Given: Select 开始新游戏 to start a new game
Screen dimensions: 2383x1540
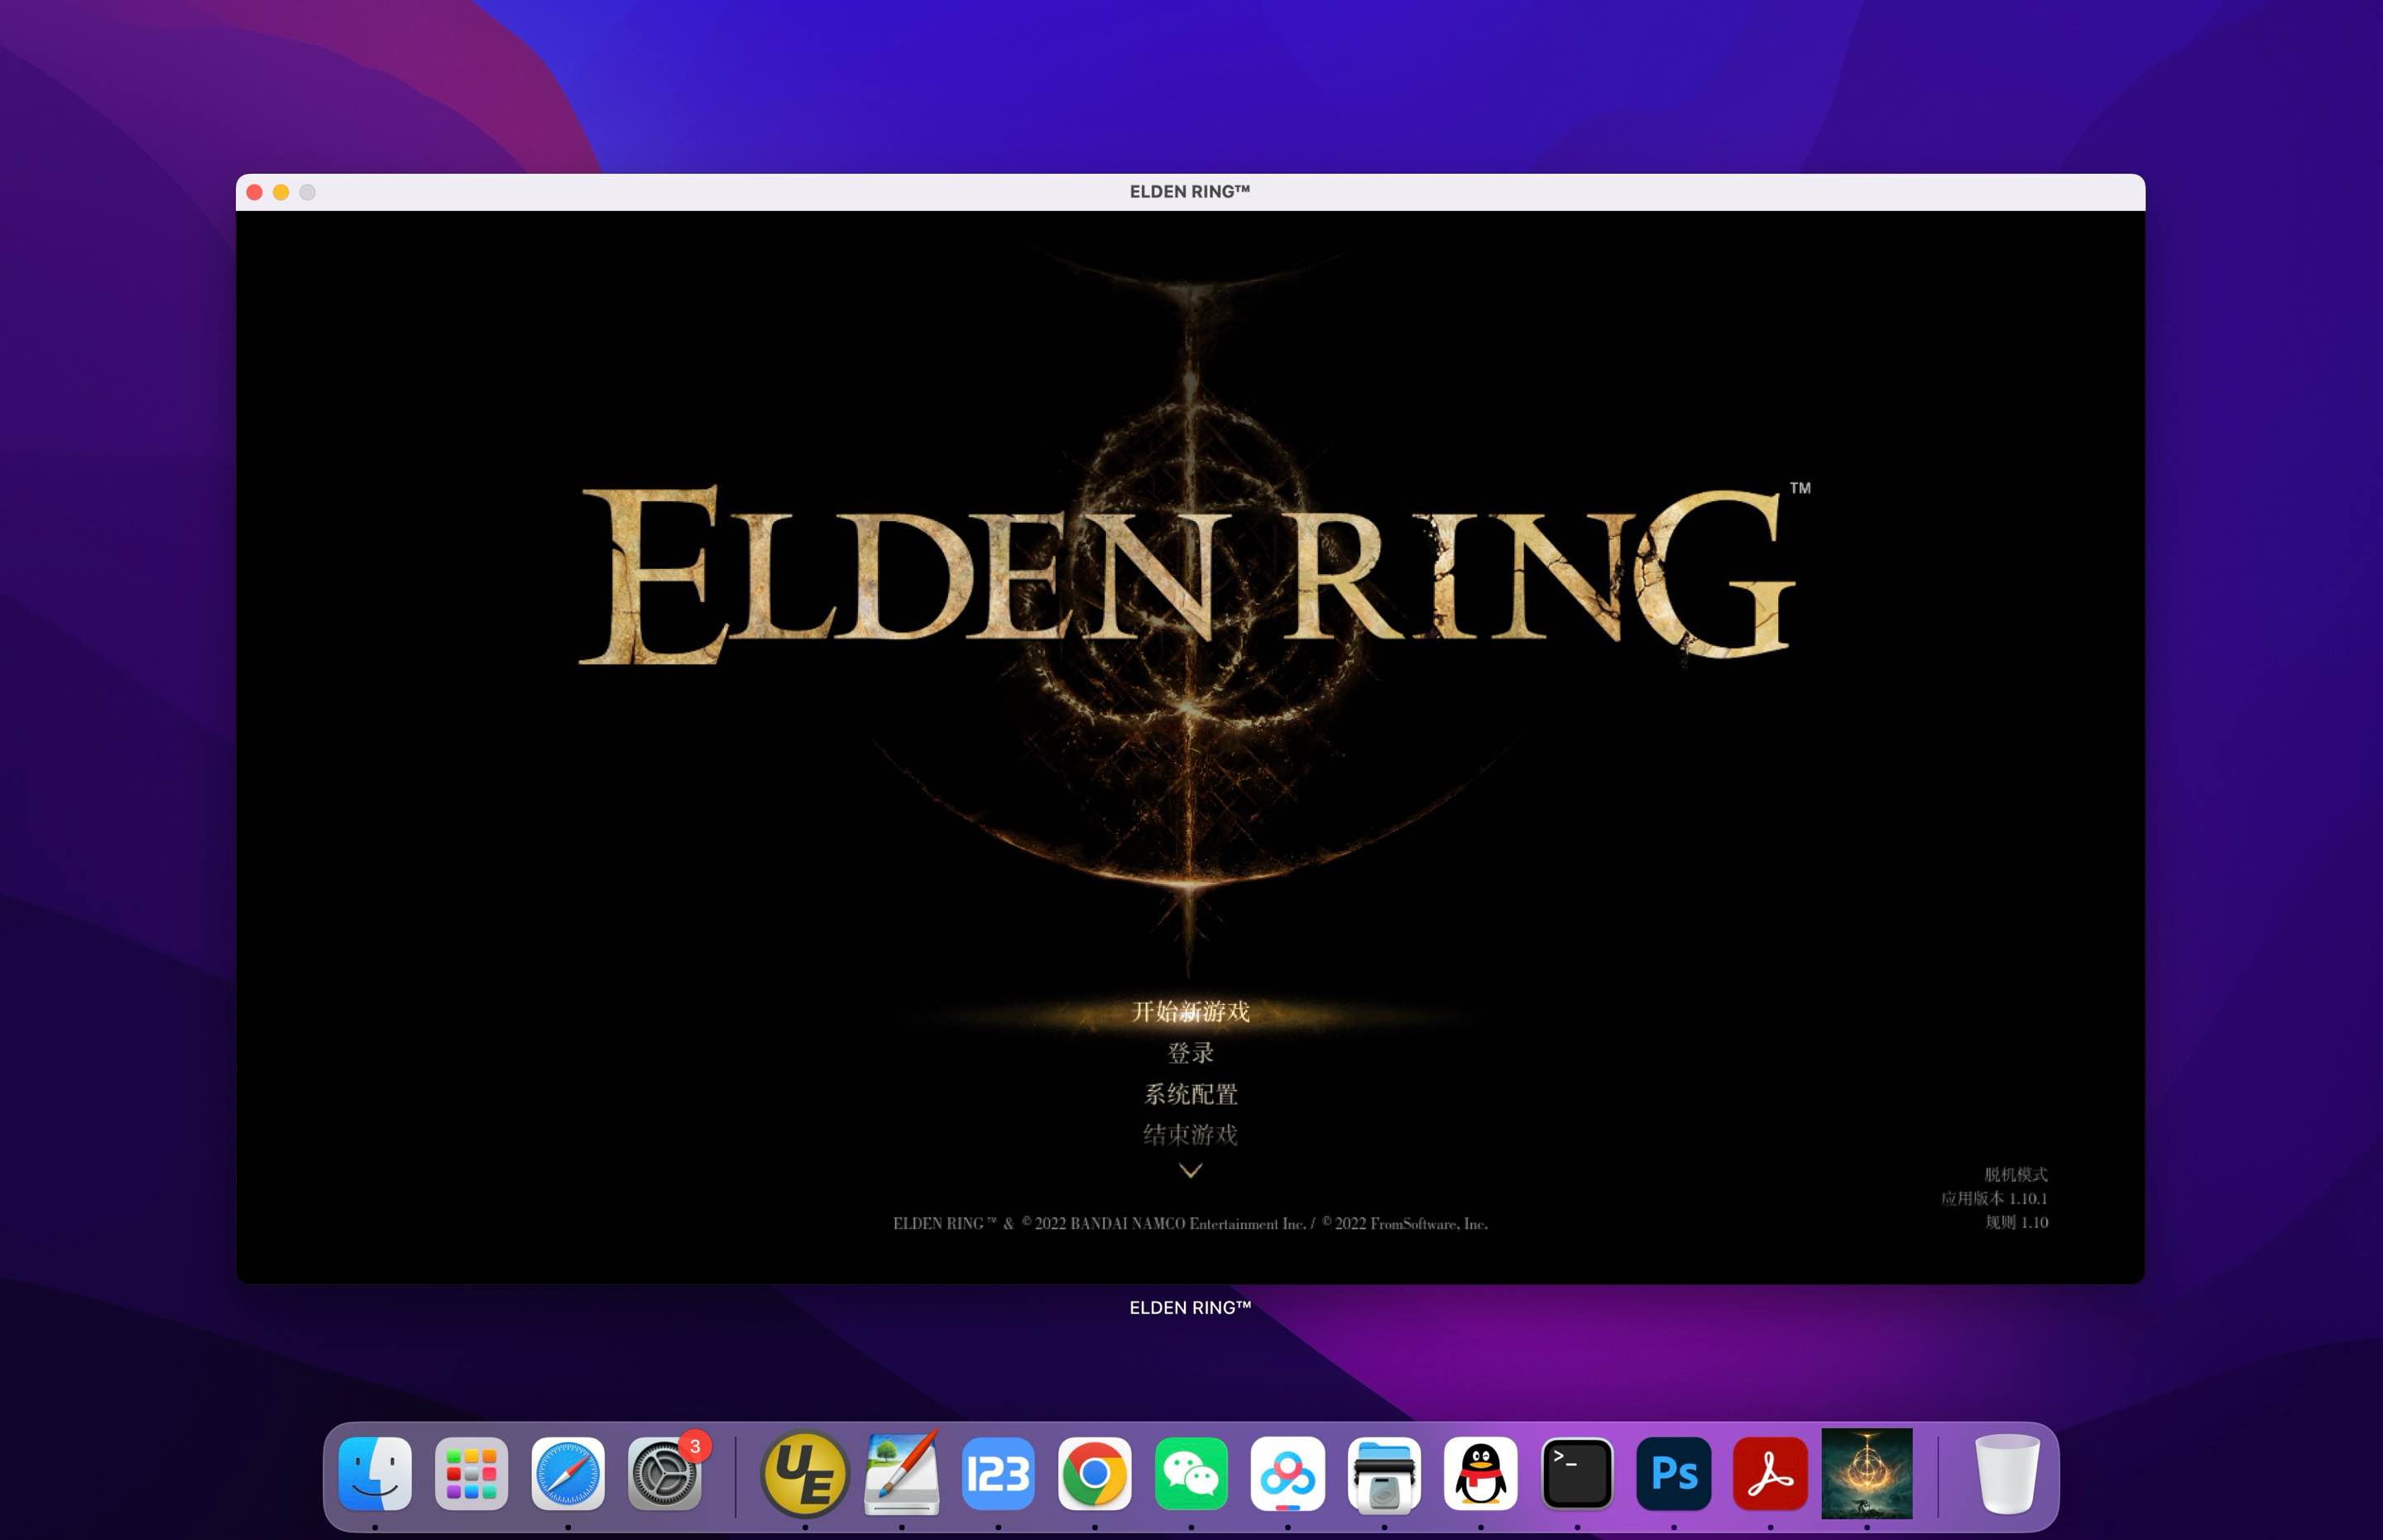Looking at the screenshot, I should pos(1191,1012).
